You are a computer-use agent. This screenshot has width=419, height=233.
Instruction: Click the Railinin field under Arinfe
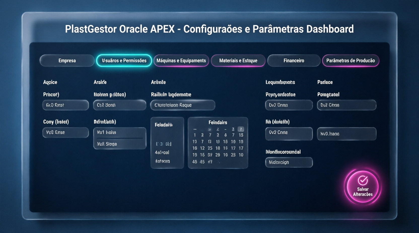coord(183,105)
